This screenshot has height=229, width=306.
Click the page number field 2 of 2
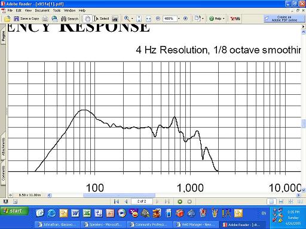coord(142,202)
